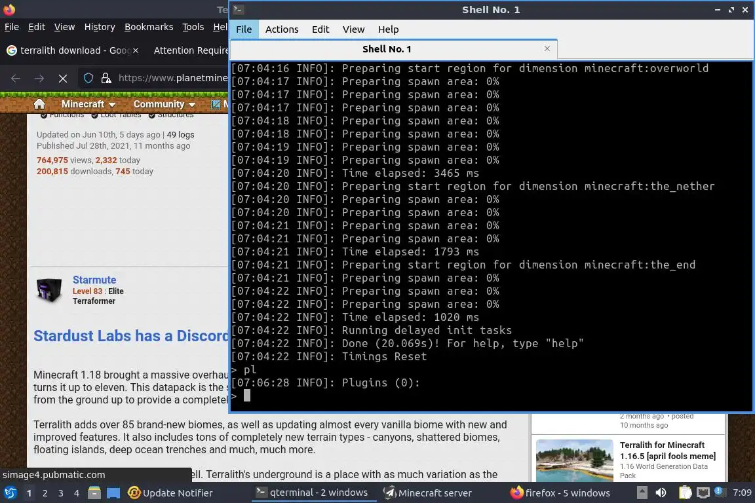Switch to the 'Attention Required' browser tab
Image resolution: width=755 pixels, height=503 pixels.
coord(190,50)
